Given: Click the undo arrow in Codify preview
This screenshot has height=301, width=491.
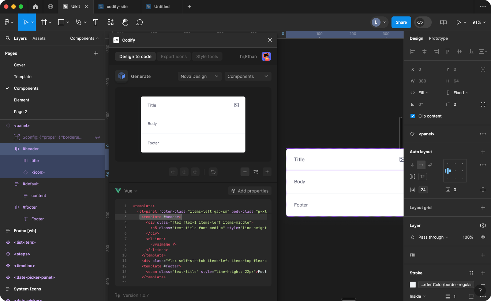Looking at the screenshot, I should 213,172.
